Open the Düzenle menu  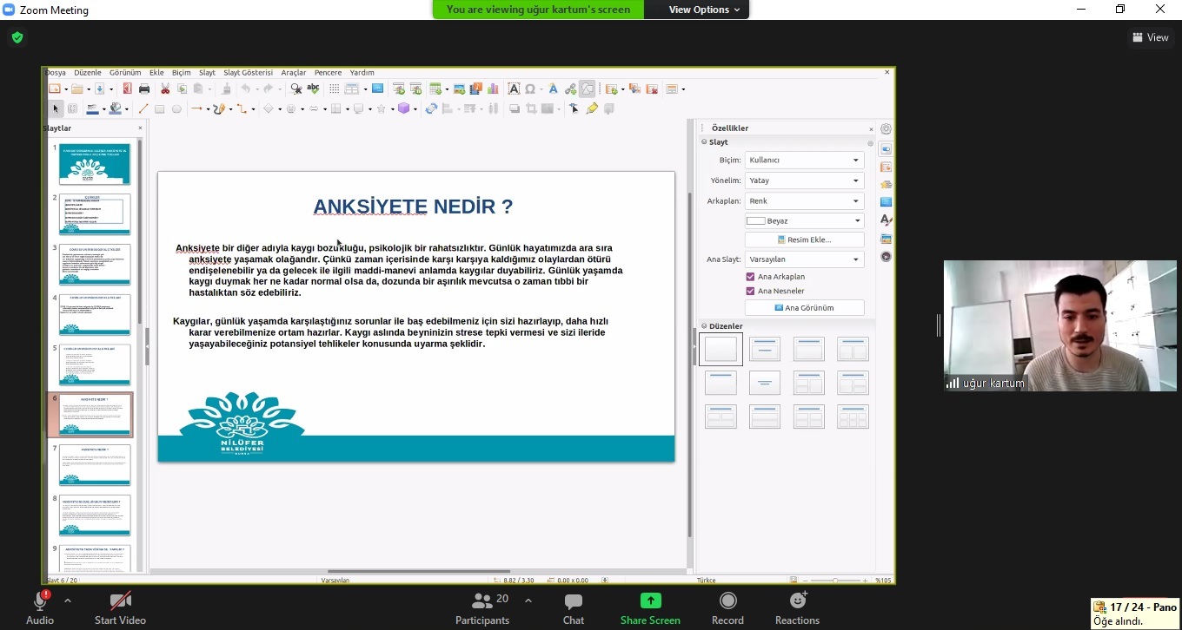point(88,73)
